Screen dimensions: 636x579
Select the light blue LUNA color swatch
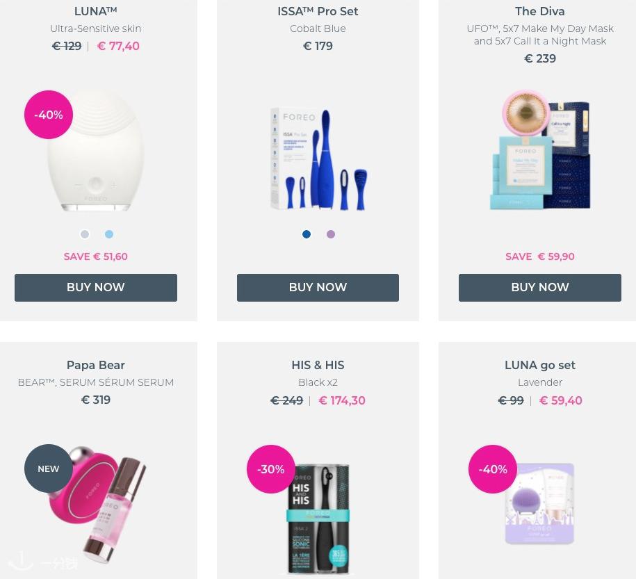click(109, 234)
